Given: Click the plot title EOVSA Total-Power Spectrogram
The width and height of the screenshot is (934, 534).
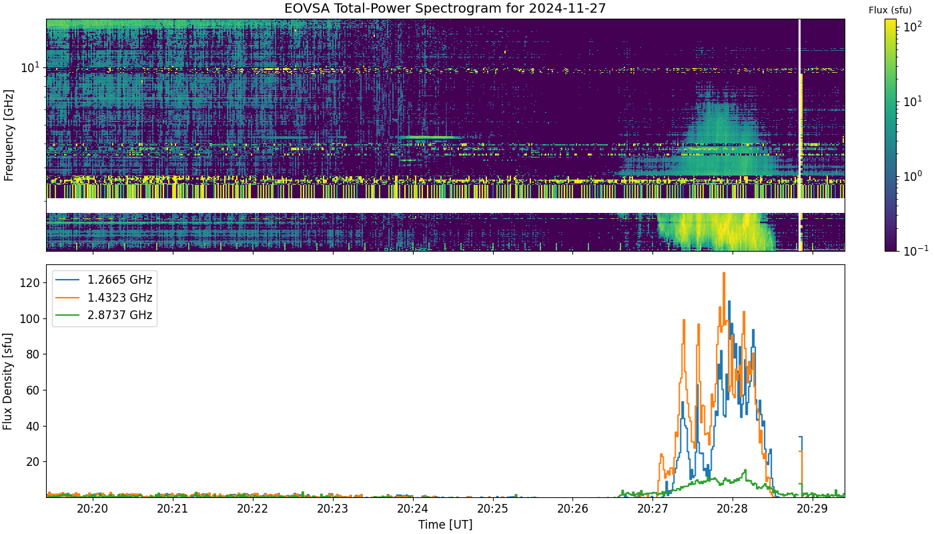Looking at the screenshot, I should pos(445,9).
